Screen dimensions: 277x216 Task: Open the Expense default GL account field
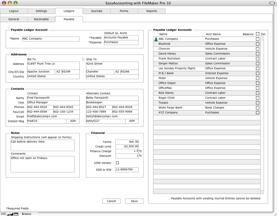pyautogui.click(x=121, y=43)
